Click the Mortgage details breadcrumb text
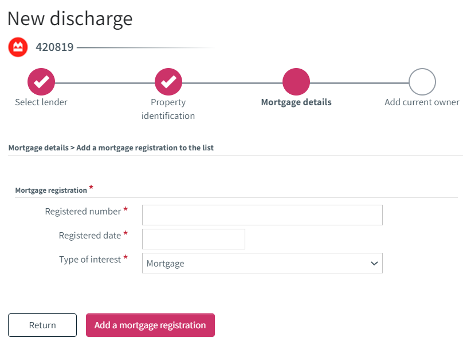The width and height of the screenshot is (463, 342). pos(38,148)
